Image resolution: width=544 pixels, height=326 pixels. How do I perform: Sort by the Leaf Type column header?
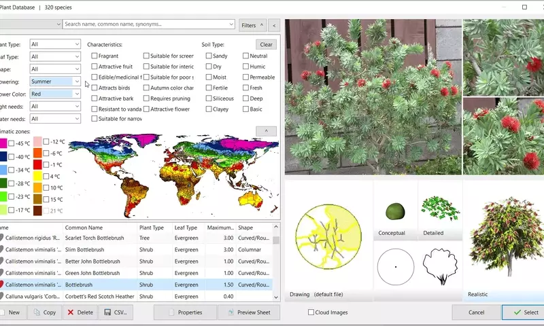[x=189, y=228]
